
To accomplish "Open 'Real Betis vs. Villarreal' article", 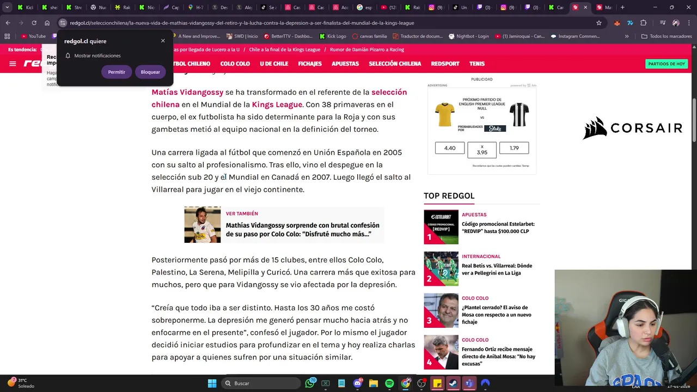I will click(497, 269).
